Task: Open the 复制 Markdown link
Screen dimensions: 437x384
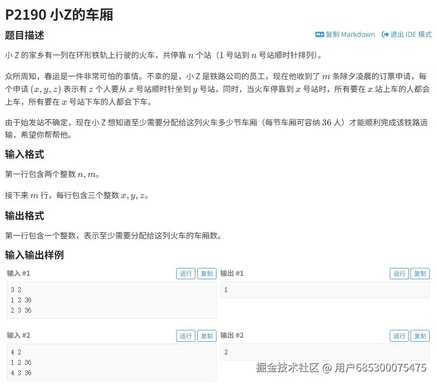Action: [x=345, y=34]
